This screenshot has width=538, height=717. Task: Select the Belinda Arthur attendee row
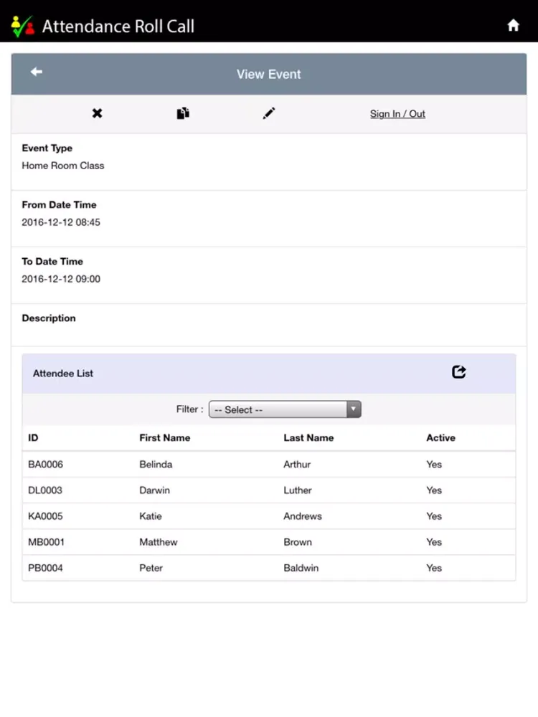click(x=269, y=464)
